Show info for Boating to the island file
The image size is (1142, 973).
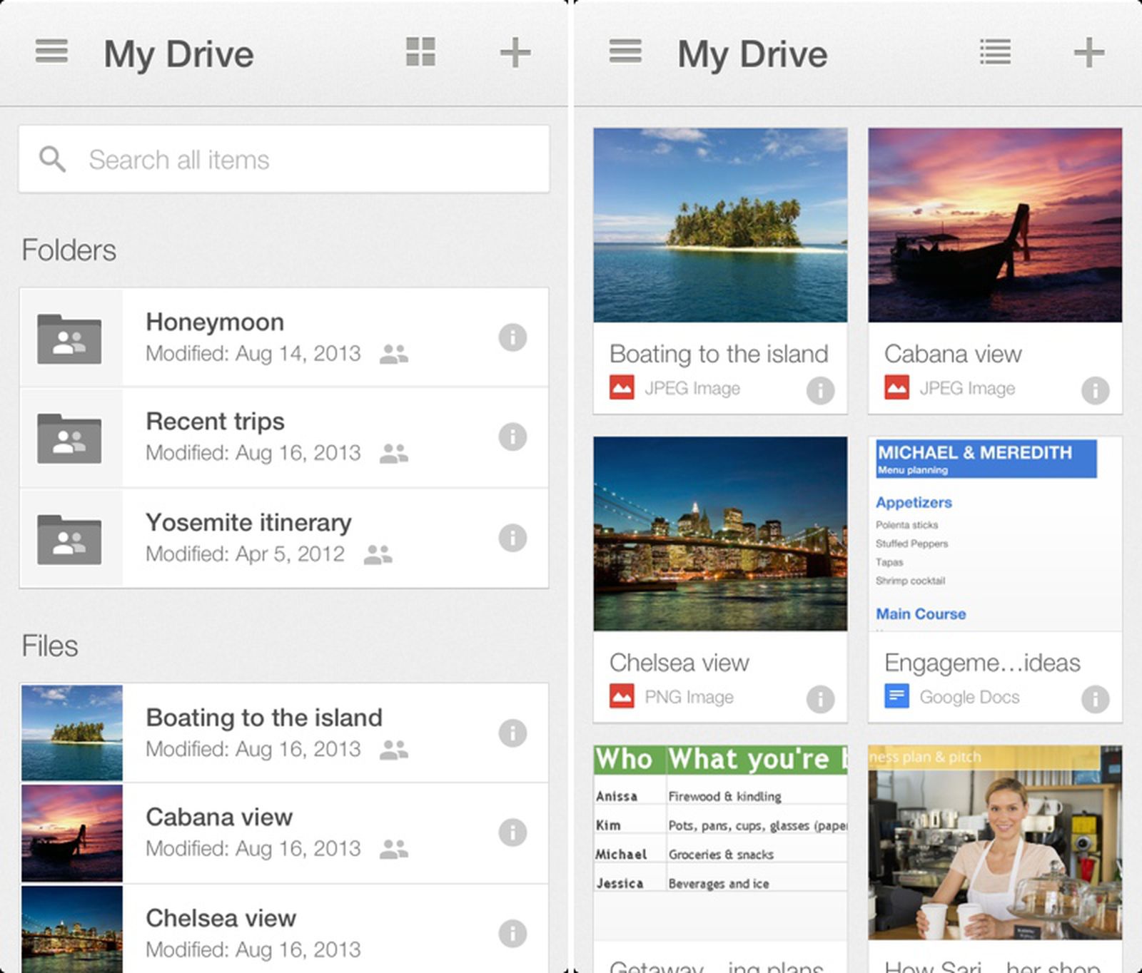click(512, 733)
